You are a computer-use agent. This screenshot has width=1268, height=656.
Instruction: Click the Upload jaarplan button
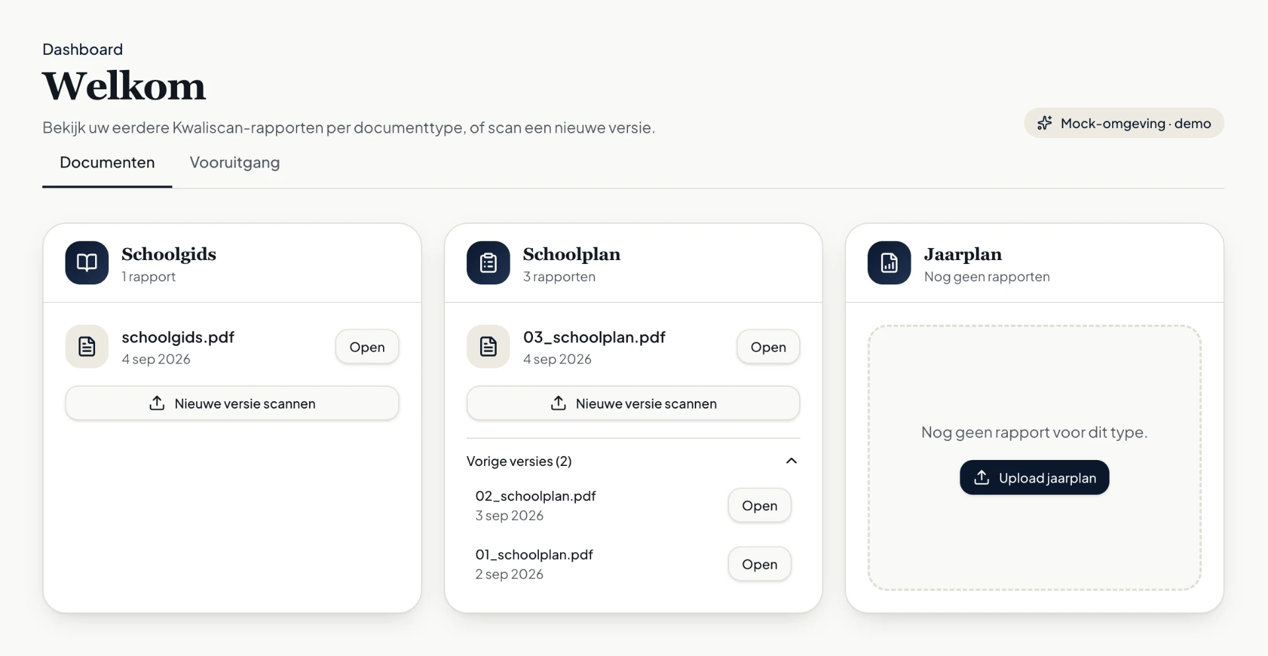(1034, 478)
